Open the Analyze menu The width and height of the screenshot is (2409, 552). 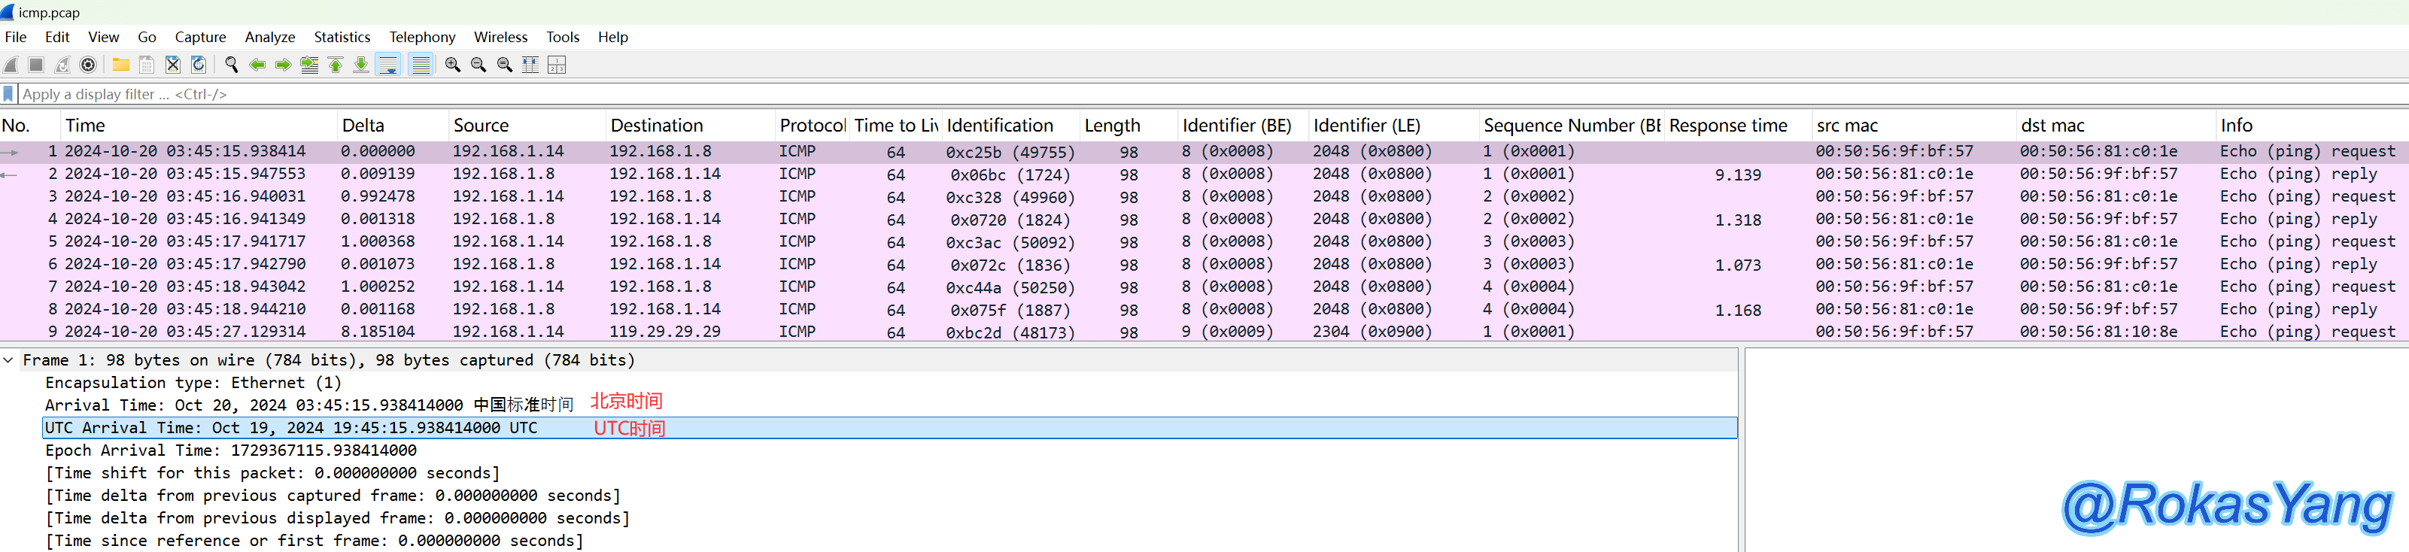point(269,38)
